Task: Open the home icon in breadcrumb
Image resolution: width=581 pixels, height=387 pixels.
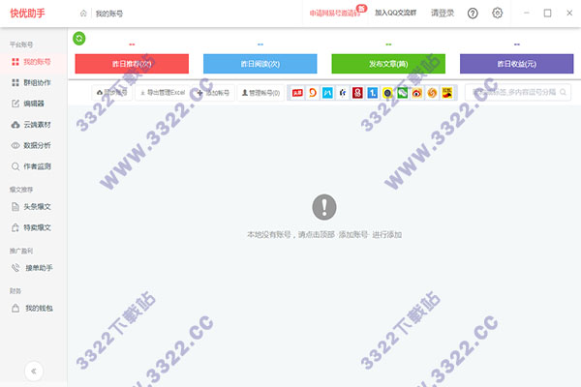Action: tap(83, 14)
